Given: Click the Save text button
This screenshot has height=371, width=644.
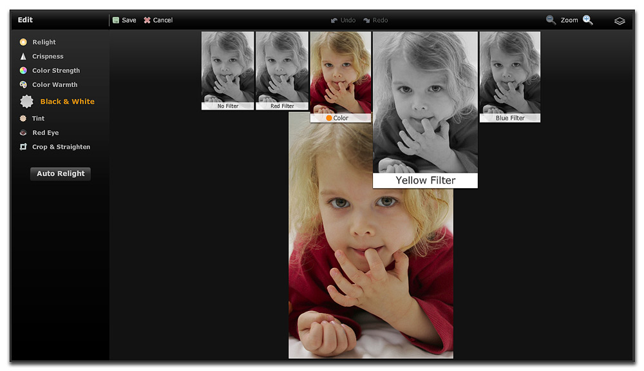Looking at the screenshot, I should coord(129,20).
